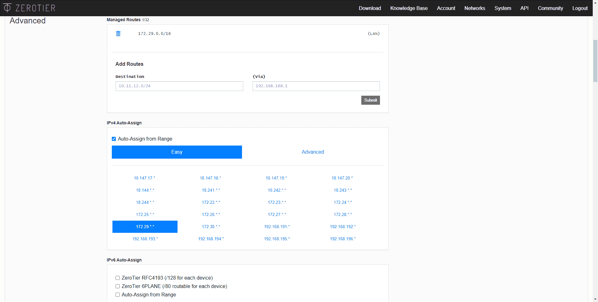Select the 10.147.19.* range
The image size is (598, 302).
276,178
